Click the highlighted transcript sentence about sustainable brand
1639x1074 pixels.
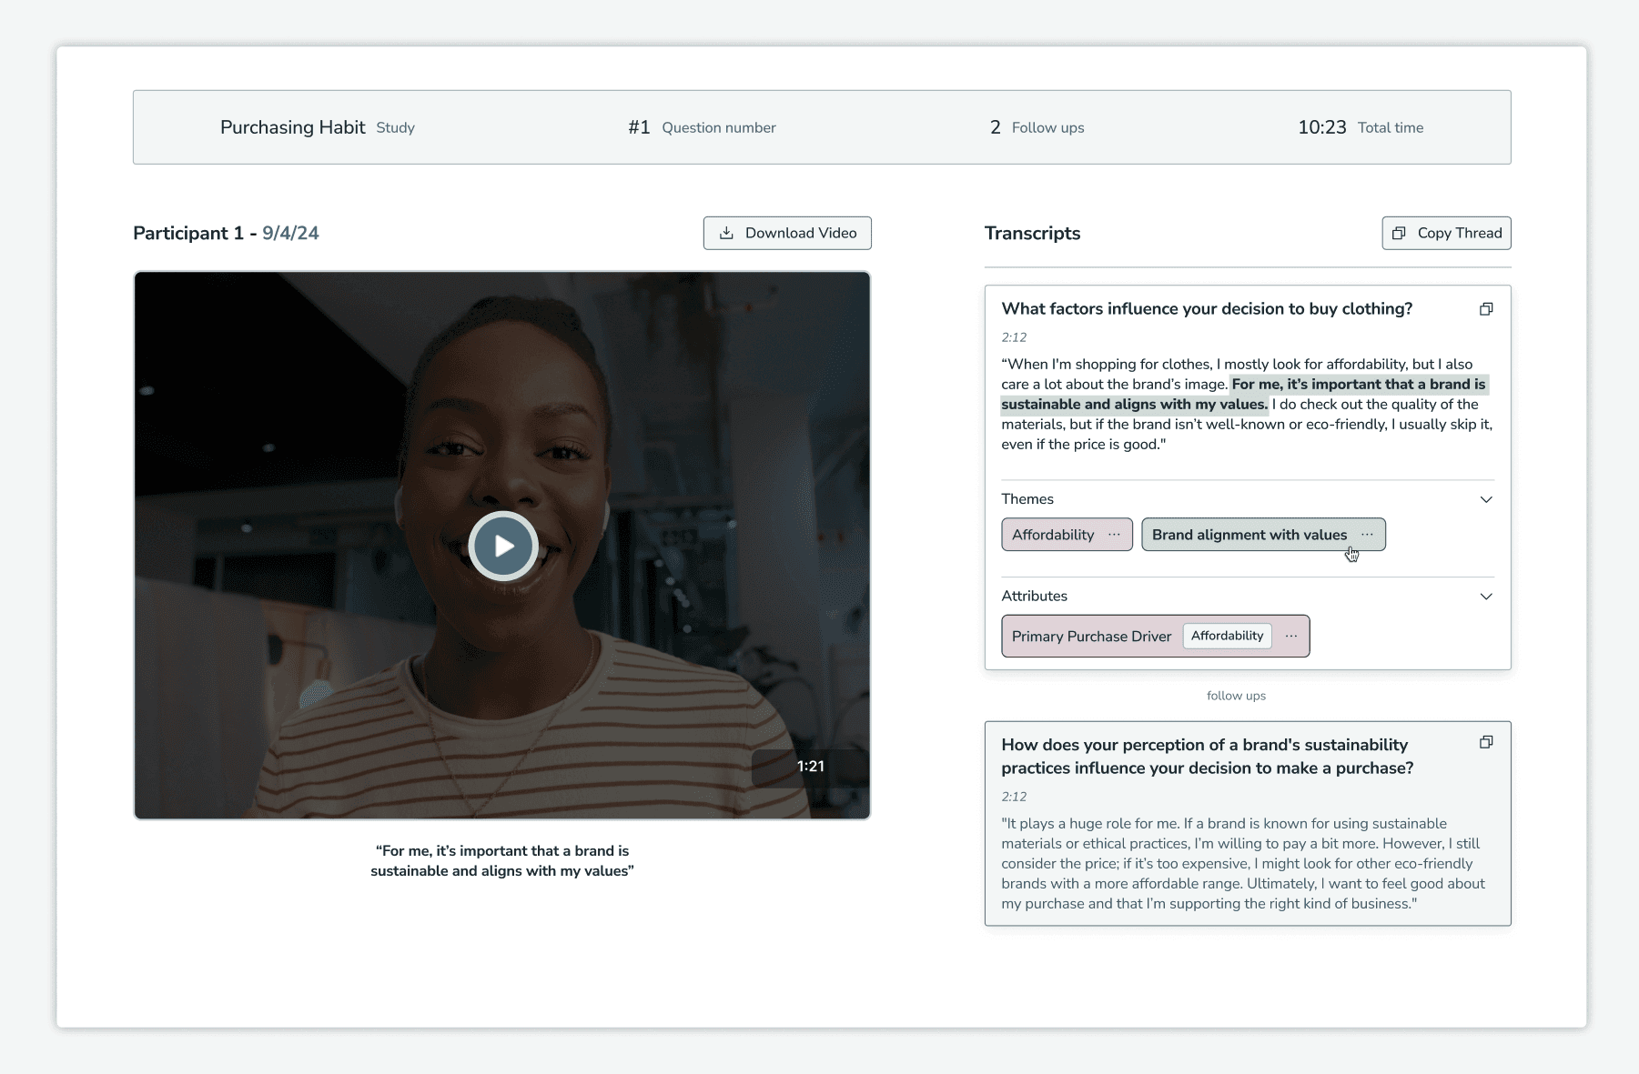1243,394
